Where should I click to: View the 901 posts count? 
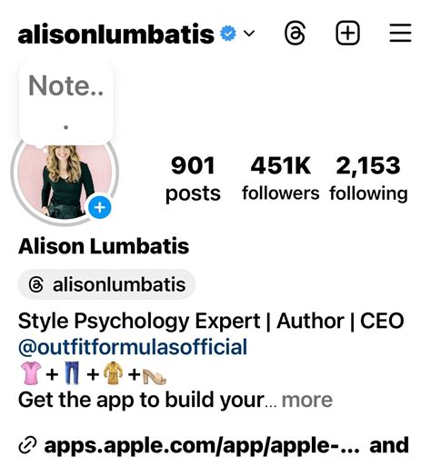[193, 179]
